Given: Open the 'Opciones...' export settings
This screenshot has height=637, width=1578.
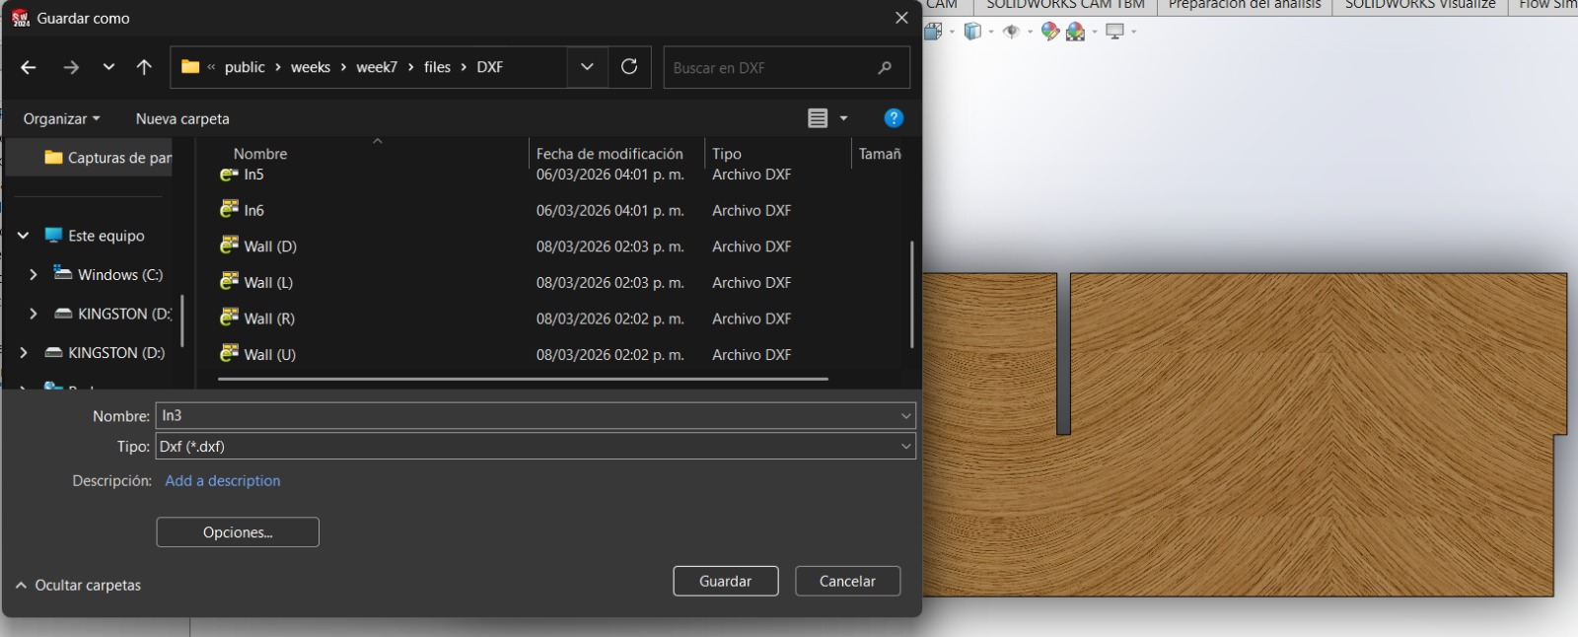Looking at the screenshot, I should (x=238, y=532).
